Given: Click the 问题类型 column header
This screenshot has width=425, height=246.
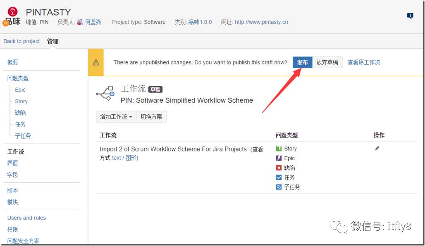Looking at the screenshot, I should (287, 135).
